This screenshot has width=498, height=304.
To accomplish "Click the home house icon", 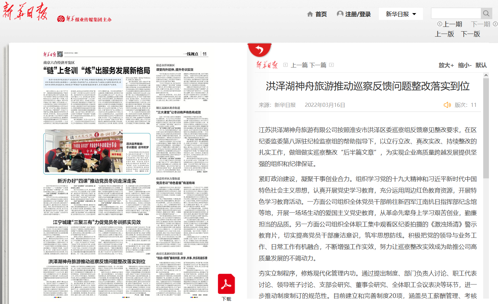I will (x=310, y=14).
